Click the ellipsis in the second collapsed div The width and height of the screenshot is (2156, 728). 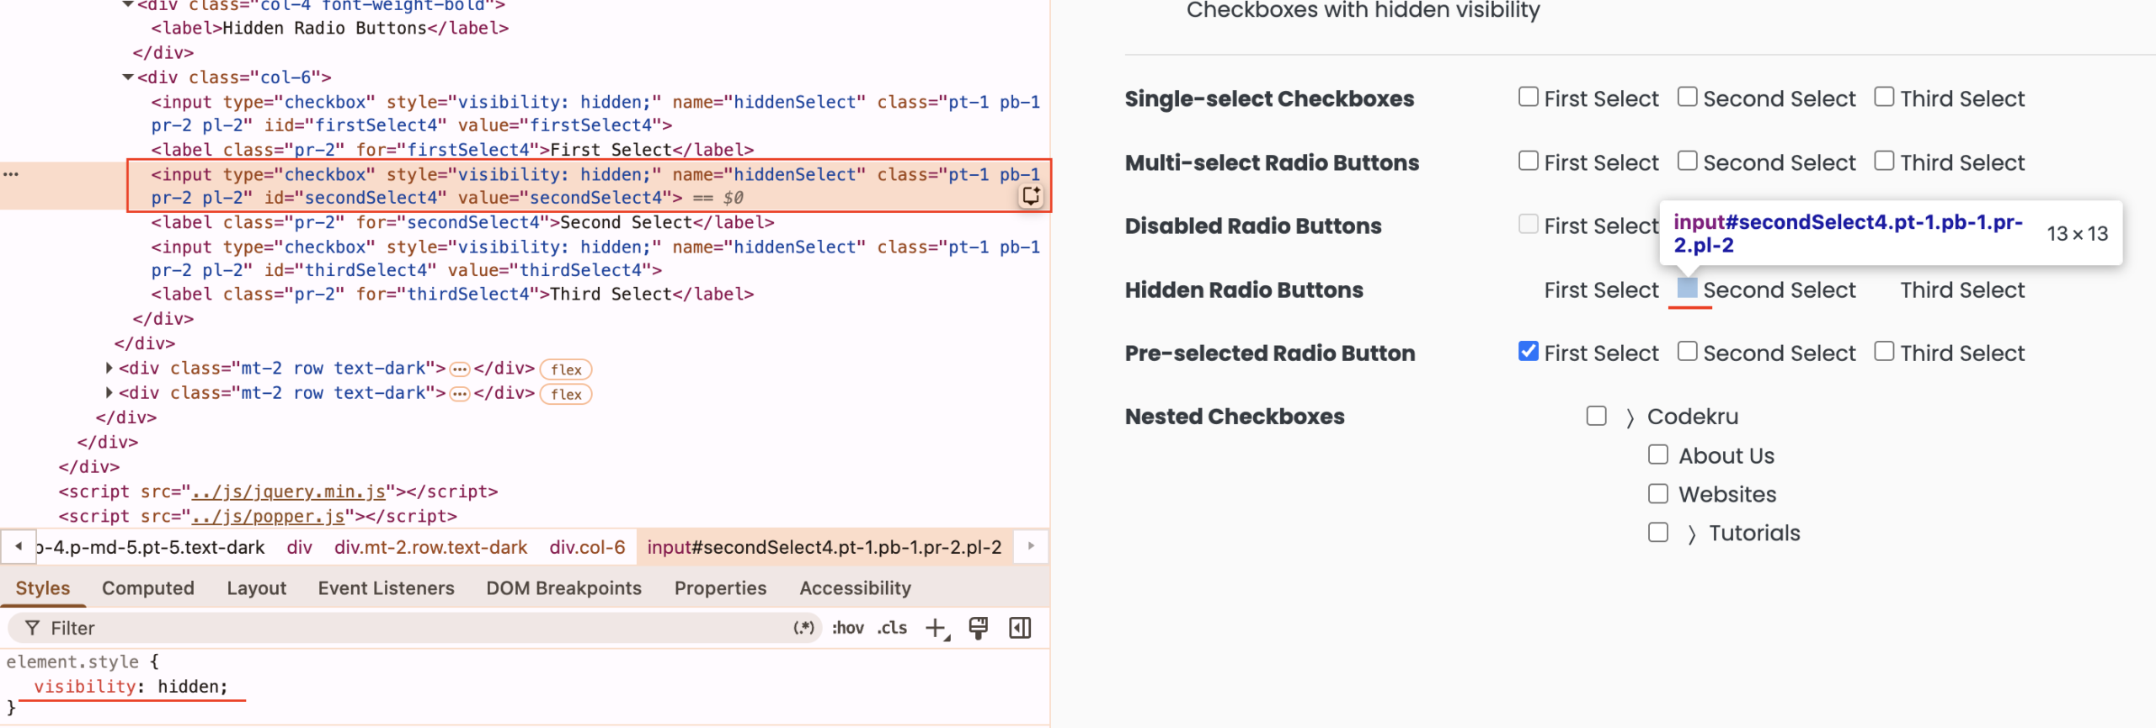tap(459, 394)
